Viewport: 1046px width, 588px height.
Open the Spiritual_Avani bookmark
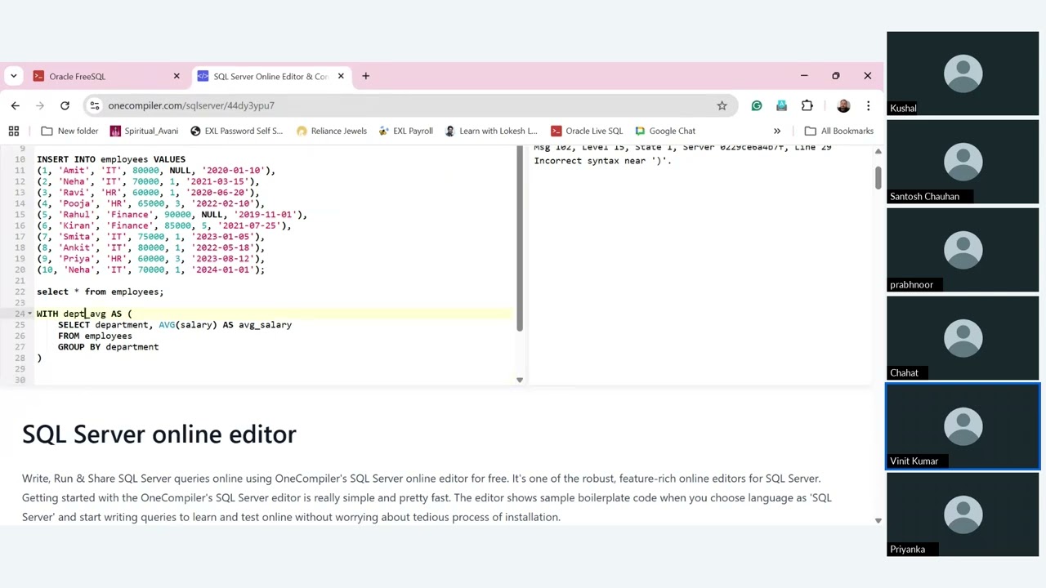click(x=144, y=131)
